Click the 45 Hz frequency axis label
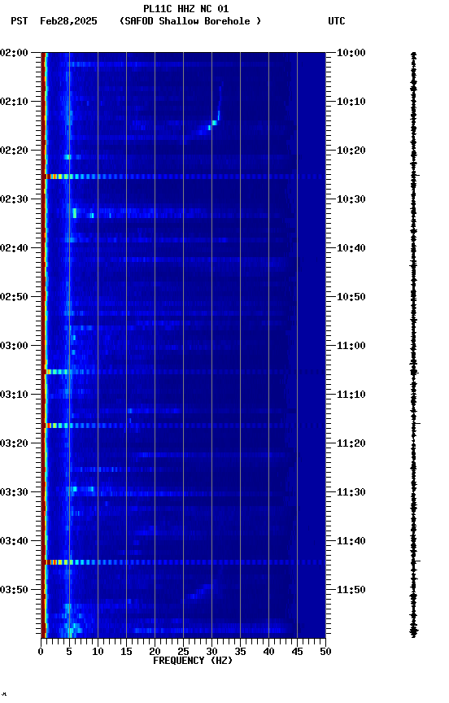 pos(297,652)
